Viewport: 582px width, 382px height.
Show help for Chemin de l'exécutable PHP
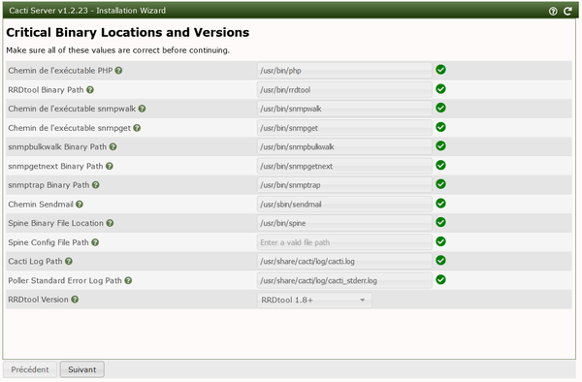tap(118, 71)
